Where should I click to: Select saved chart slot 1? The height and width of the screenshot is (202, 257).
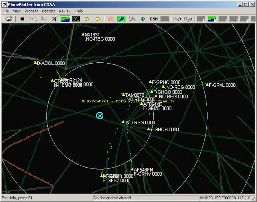click(x=201, y=19)
